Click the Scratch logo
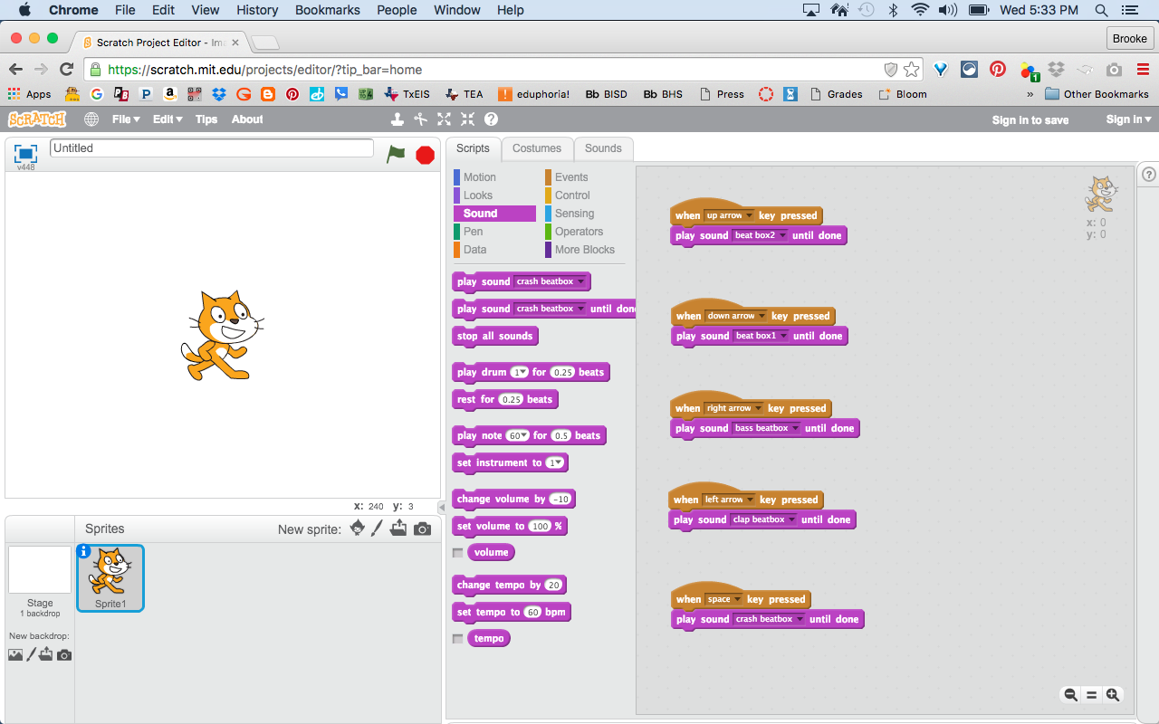1159x724 pixels. (x=37, y=119)
